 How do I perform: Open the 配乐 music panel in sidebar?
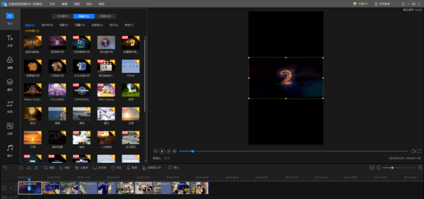[10, 150]
